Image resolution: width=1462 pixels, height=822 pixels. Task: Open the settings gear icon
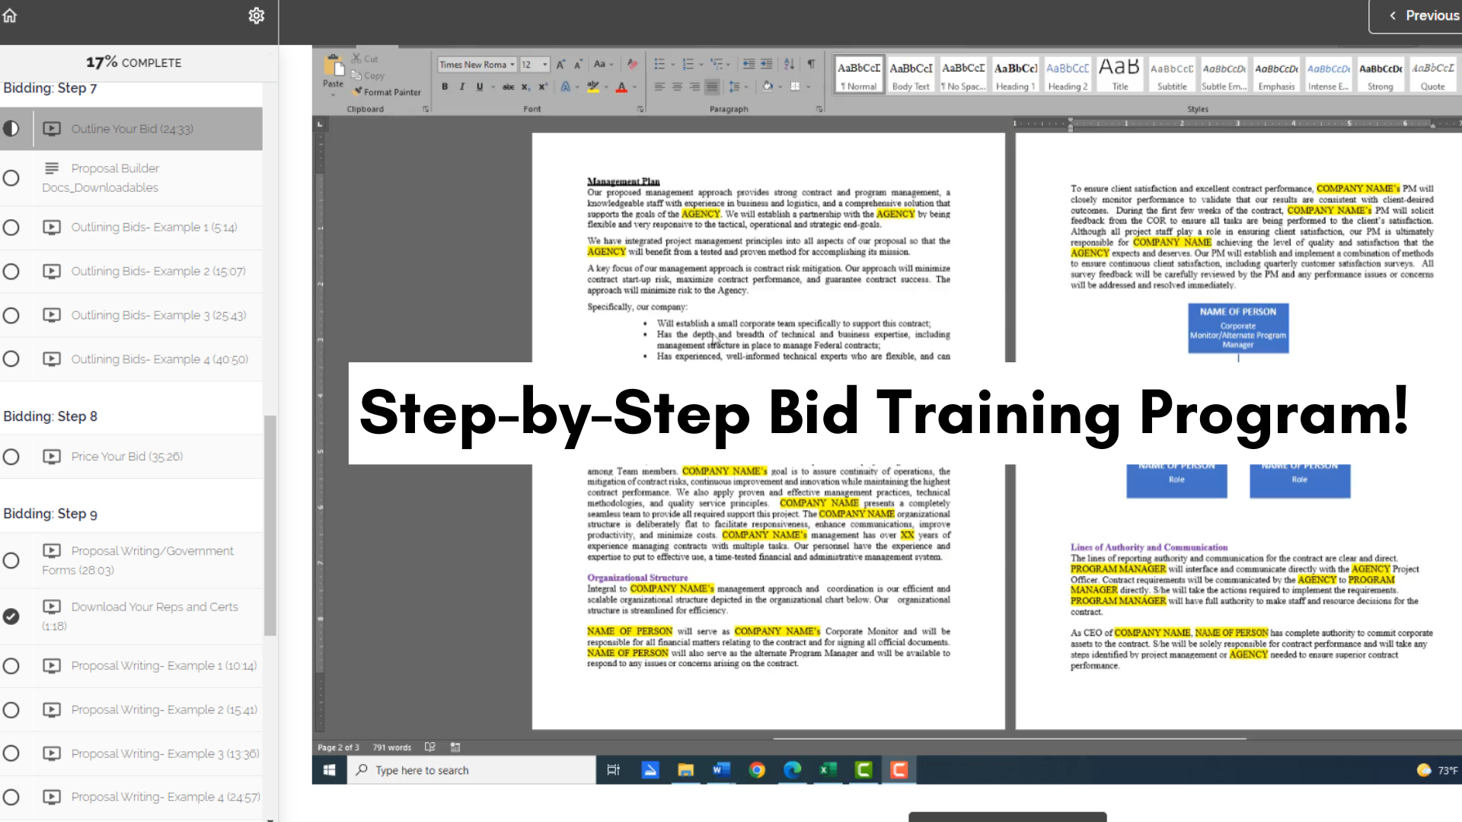(x=257, y=15)
